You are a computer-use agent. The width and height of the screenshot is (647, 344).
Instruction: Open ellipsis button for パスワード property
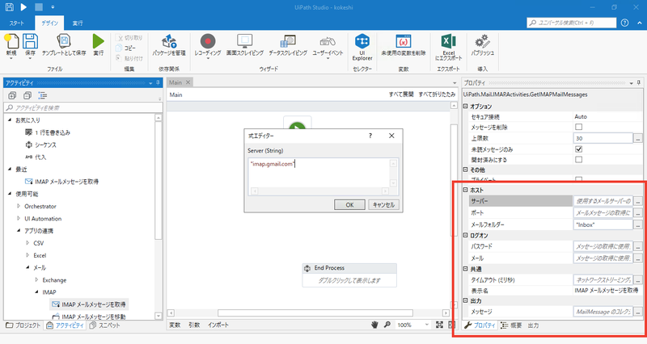coord(638,246)
